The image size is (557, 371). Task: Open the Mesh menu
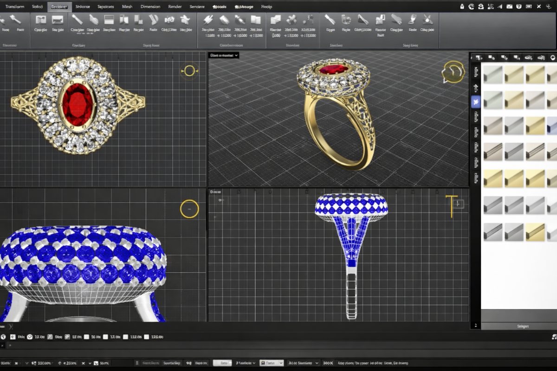(127, 6)
